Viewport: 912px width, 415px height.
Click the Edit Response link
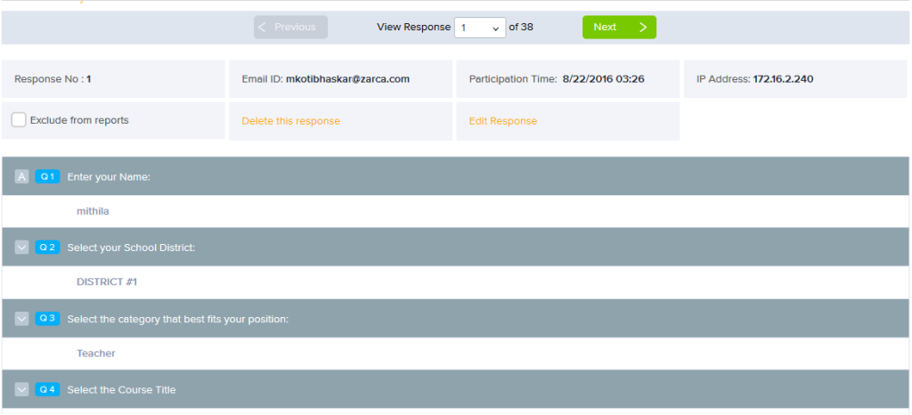[x=502, y=121]
